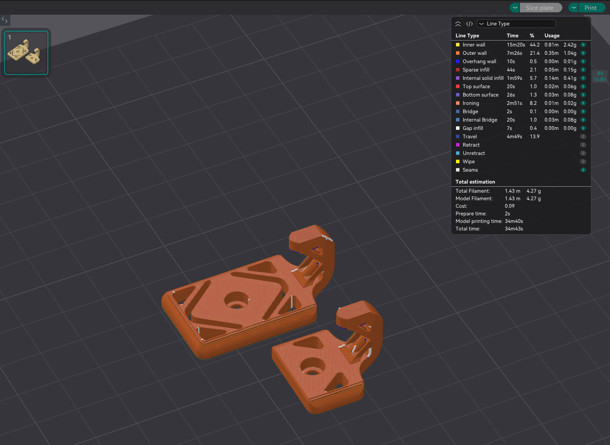
Task: Open the Line Type view dropdown
Action: [x=516, y=24]
